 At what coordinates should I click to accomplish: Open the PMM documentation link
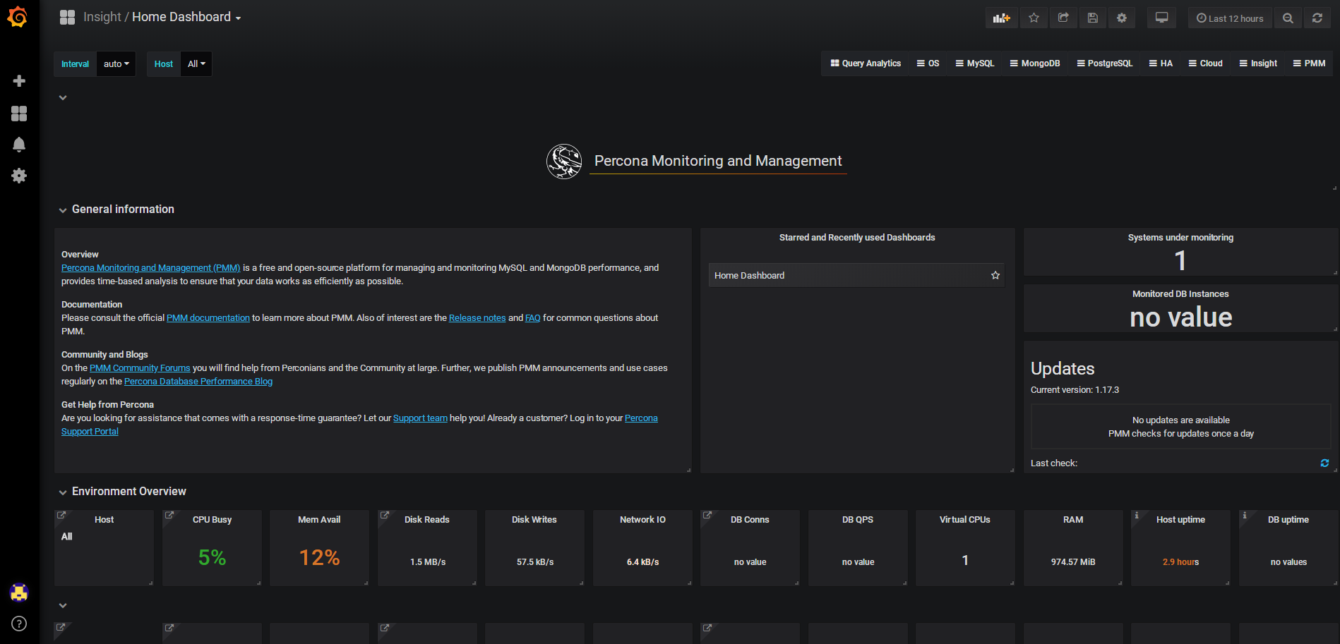[x=208, y=318]
